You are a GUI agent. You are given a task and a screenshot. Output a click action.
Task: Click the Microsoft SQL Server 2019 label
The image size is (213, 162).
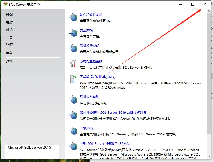click(29, 147)
